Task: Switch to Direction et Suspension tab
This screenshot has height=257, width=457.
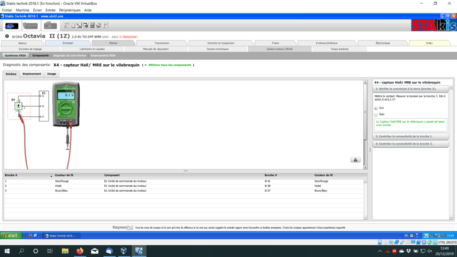Action: 221,43
